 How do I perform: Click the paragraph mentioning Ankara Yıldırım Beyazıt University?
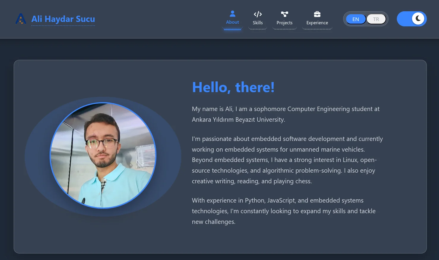tap(286, 114)
